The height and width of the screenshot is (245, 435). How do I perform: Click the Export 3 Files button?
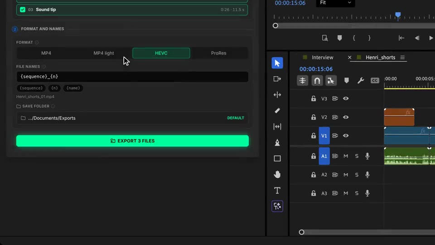(132, 141)
